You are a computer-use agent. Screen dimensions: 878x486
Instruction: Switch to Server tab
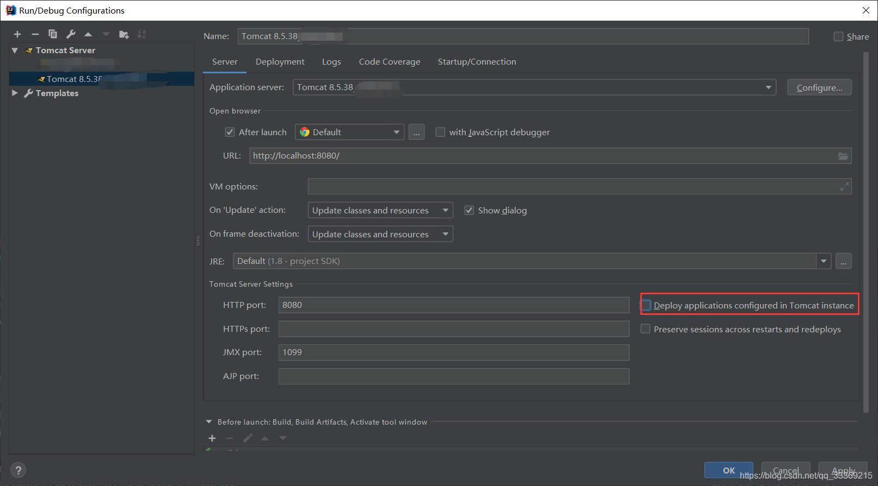click(225, 62)
